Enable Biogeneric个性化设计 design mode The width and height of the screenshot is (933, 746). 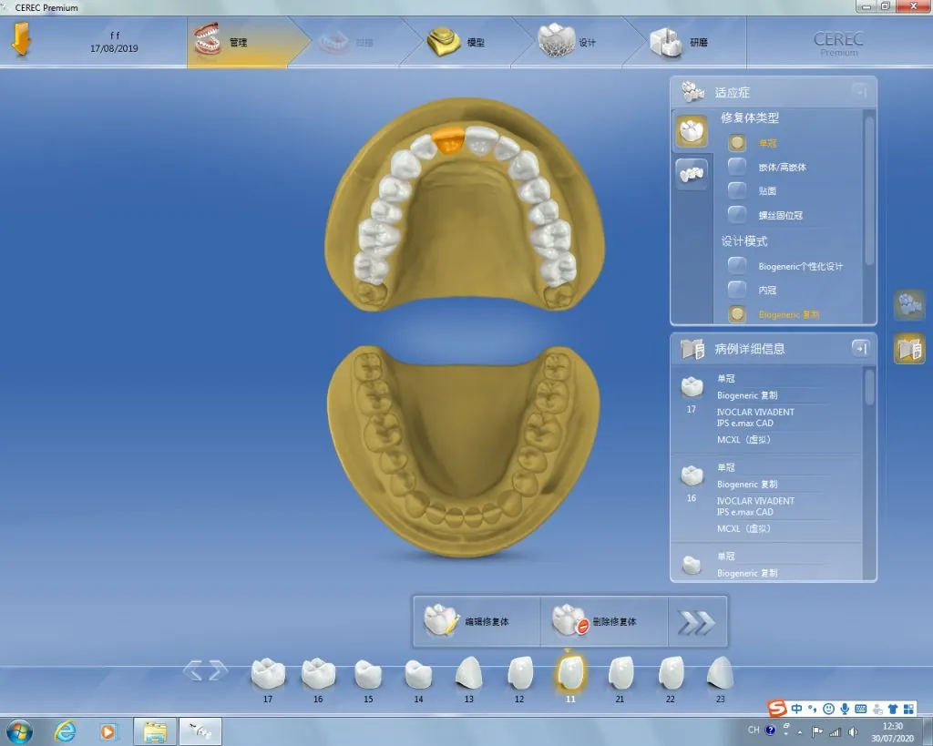point(737,266)
